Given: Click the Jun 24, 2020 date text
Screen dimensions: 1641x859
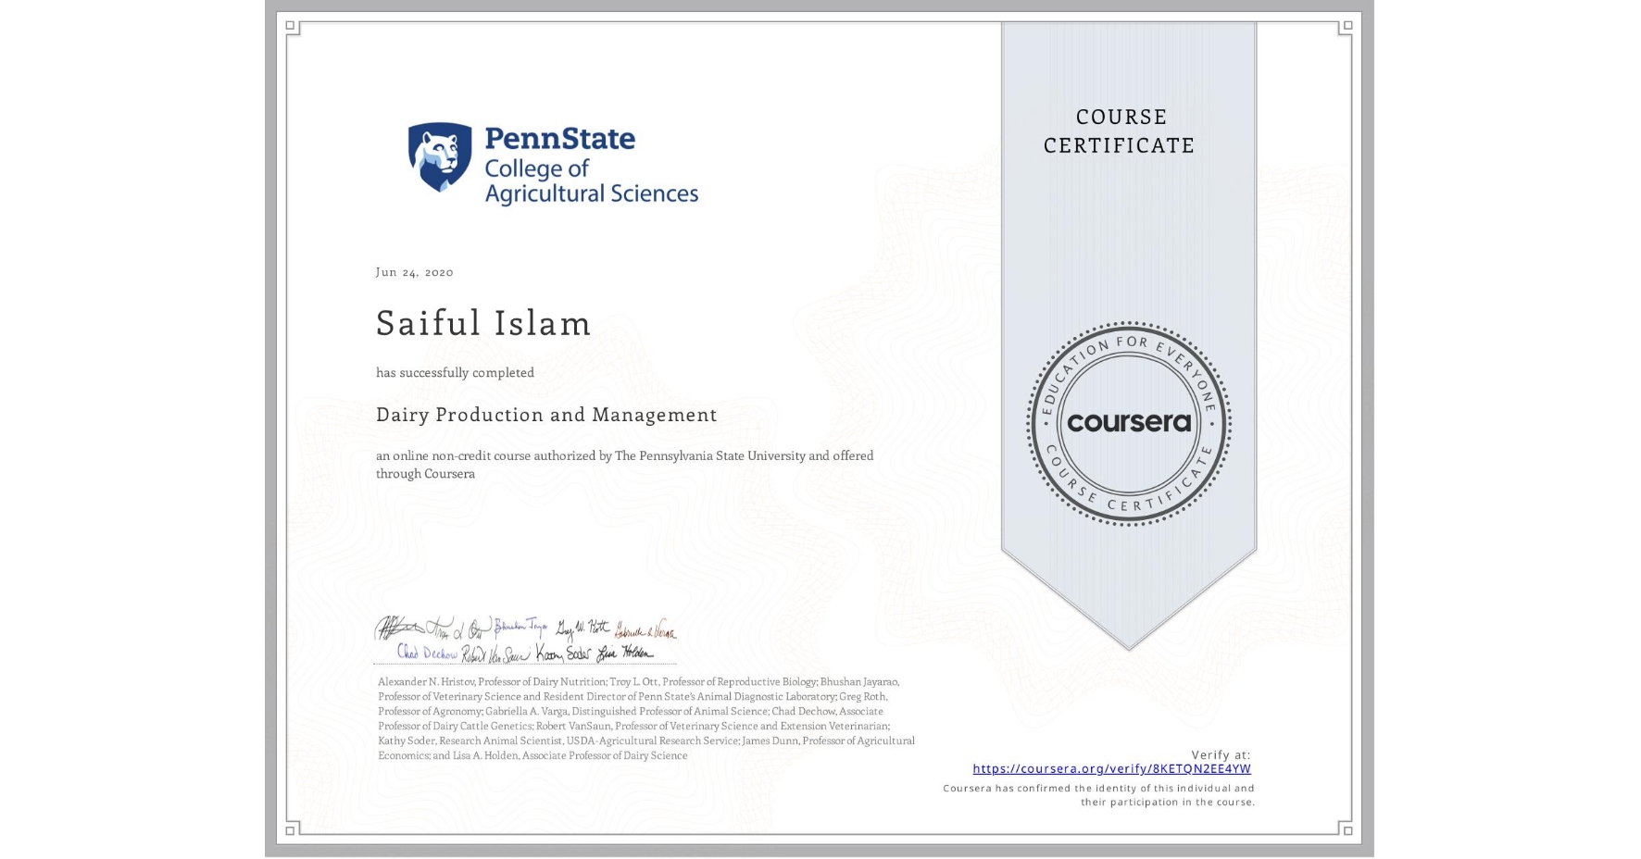Looking at the screenshot, I should click(x=414, y=271).
